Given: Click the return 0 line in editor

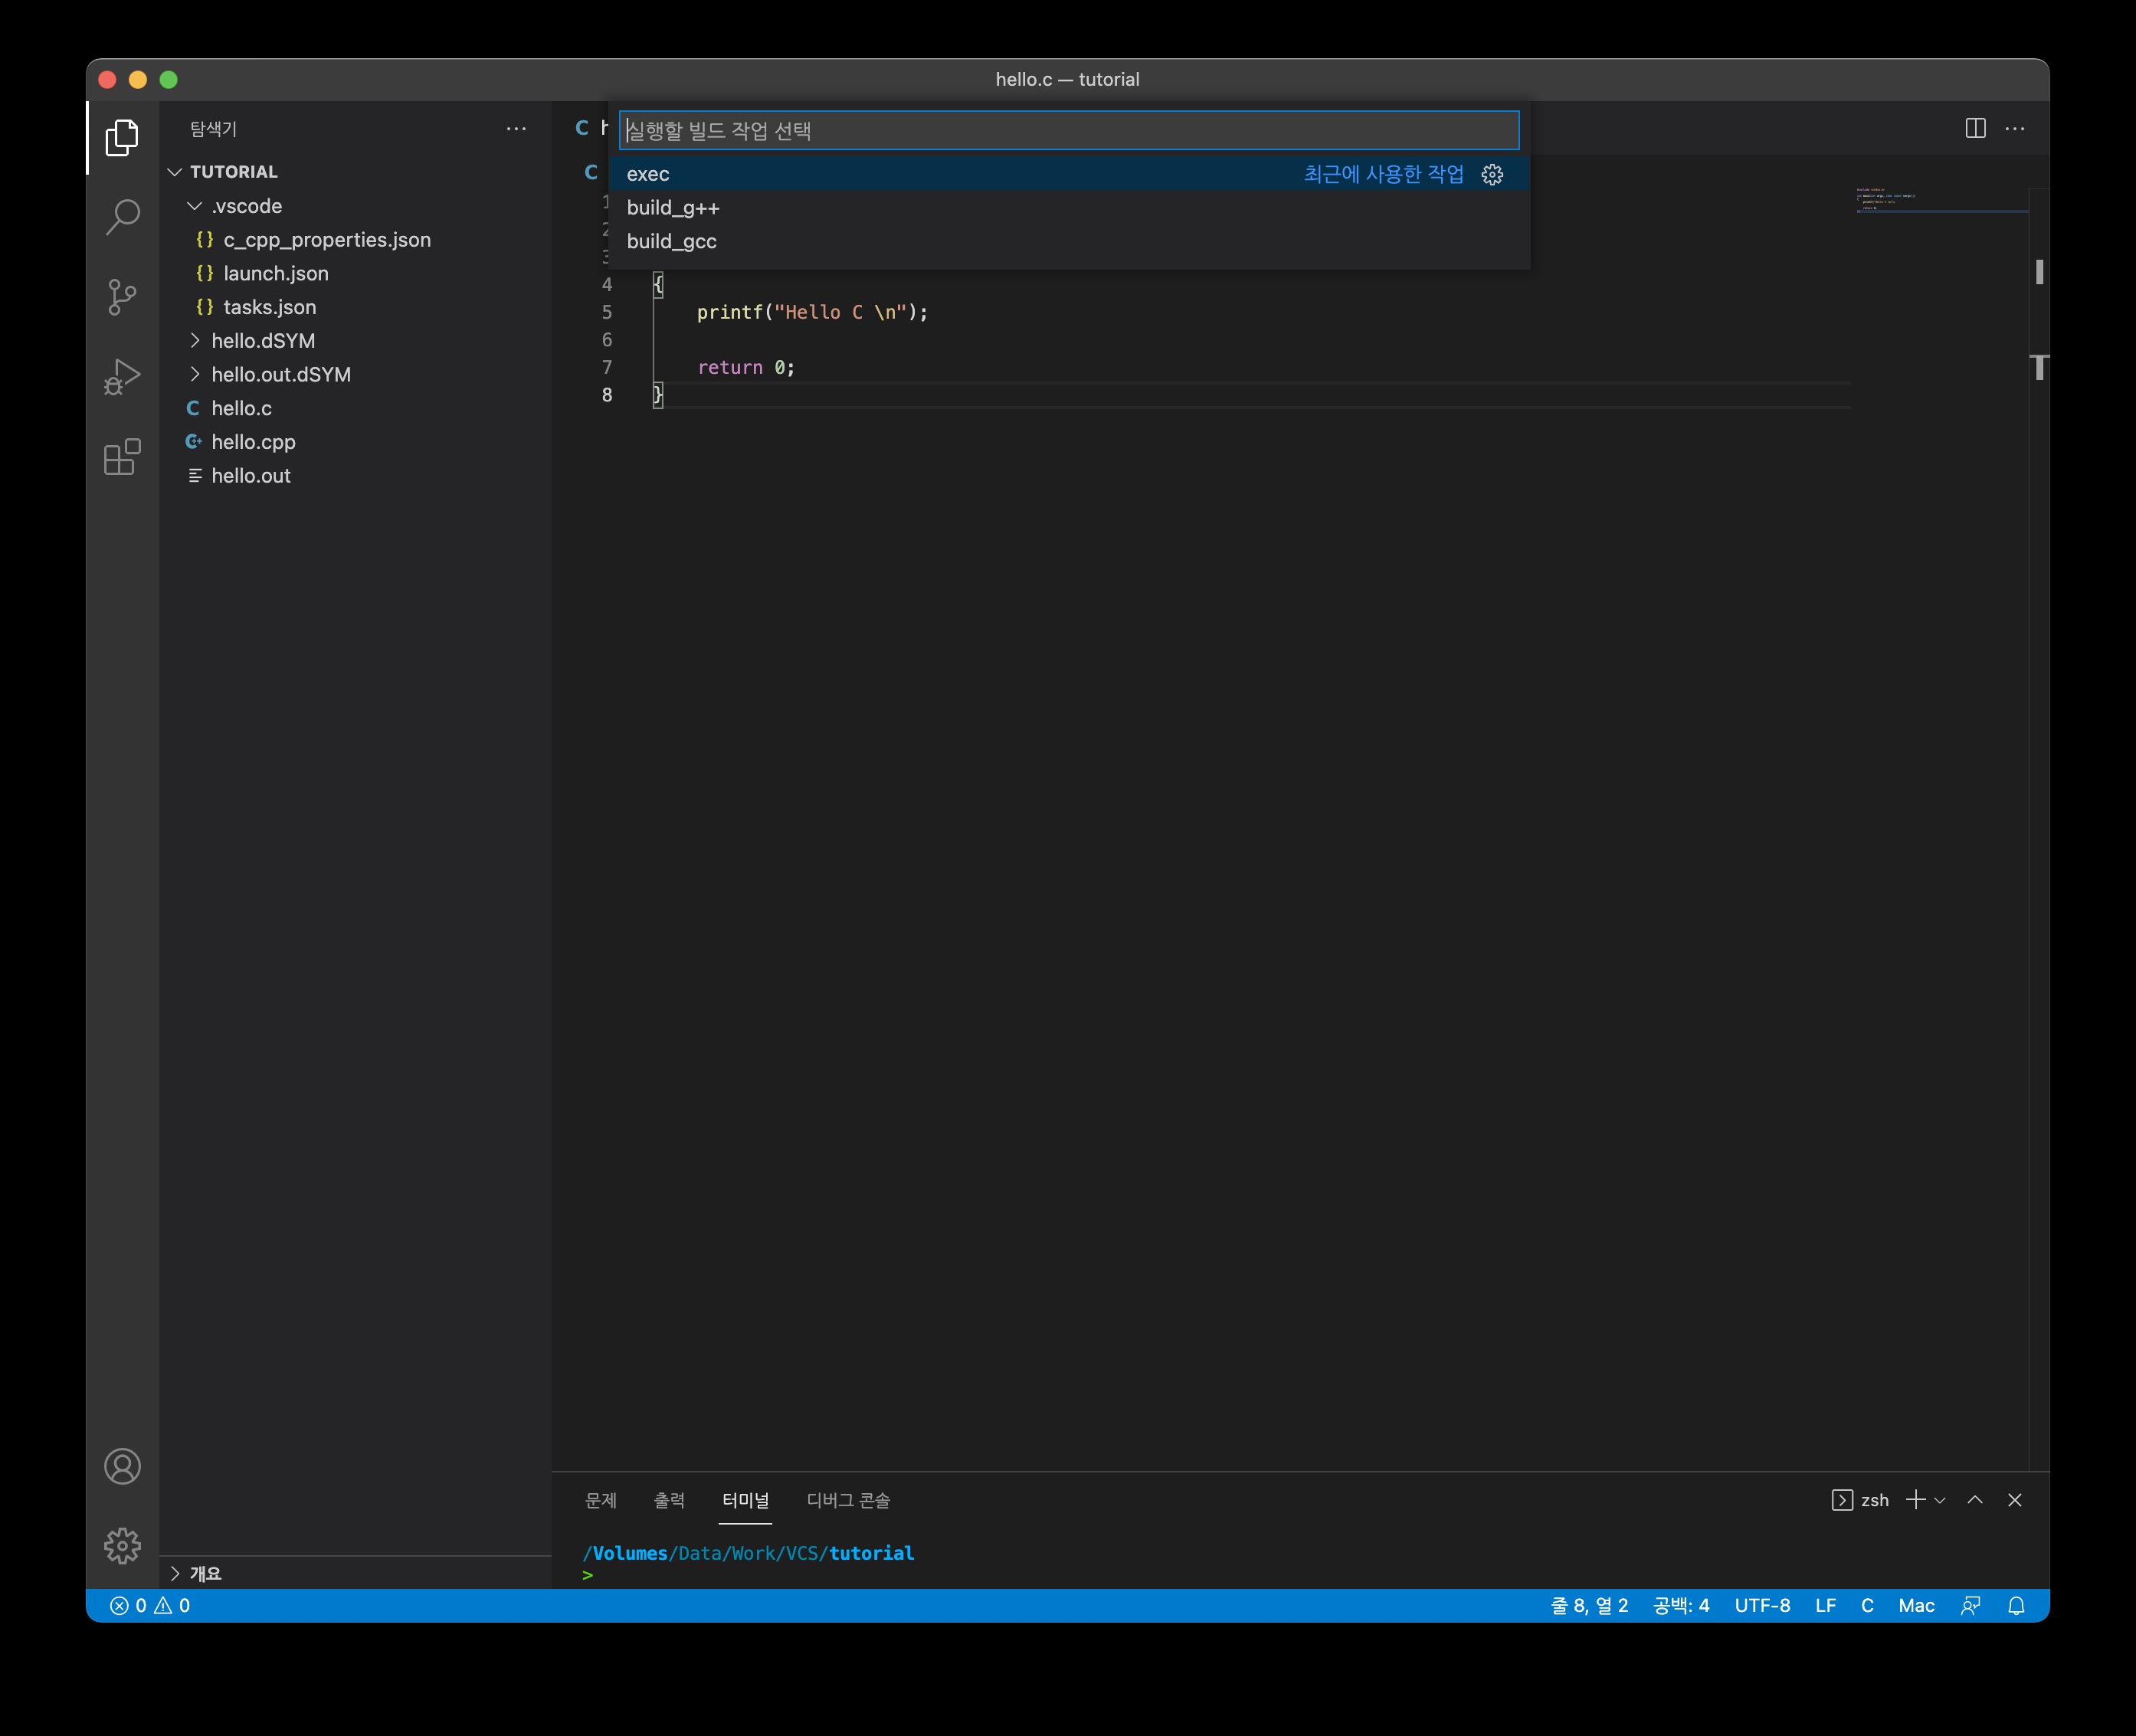Looking at the screenshot, I should [x=746, y=367].
